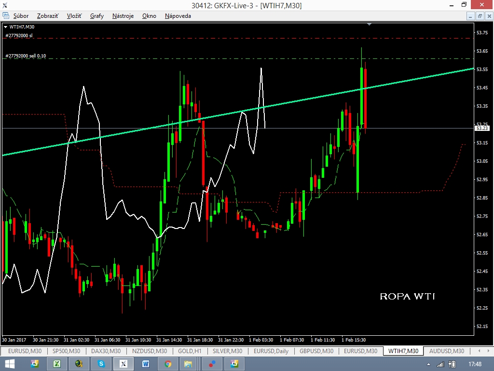This screenshot has height=371, width=494.
Task: Select the ROPA WTI text label
Action: click(407, 296)
